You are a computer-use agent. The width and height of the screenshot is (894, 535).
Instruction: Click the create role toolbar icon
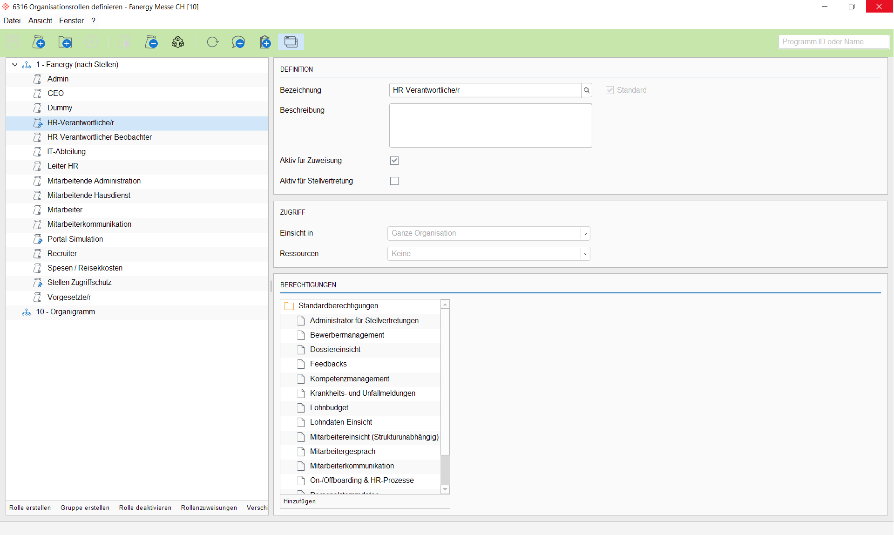click(x=39, y=42)
